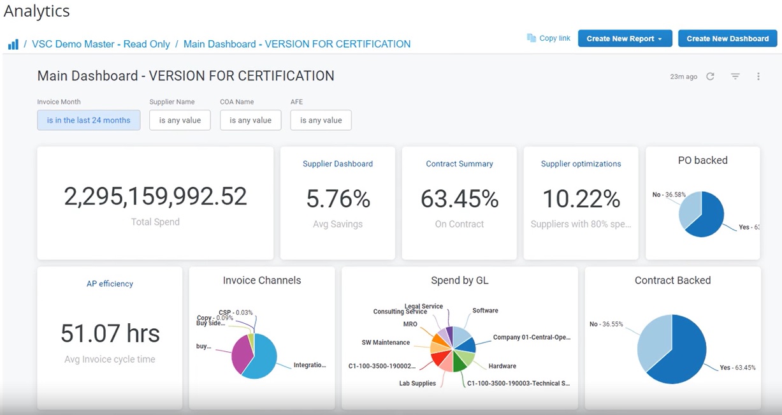The image size is (782, 415).
Task: Open the Contract Summary tile link
Action: coord(459,164)
